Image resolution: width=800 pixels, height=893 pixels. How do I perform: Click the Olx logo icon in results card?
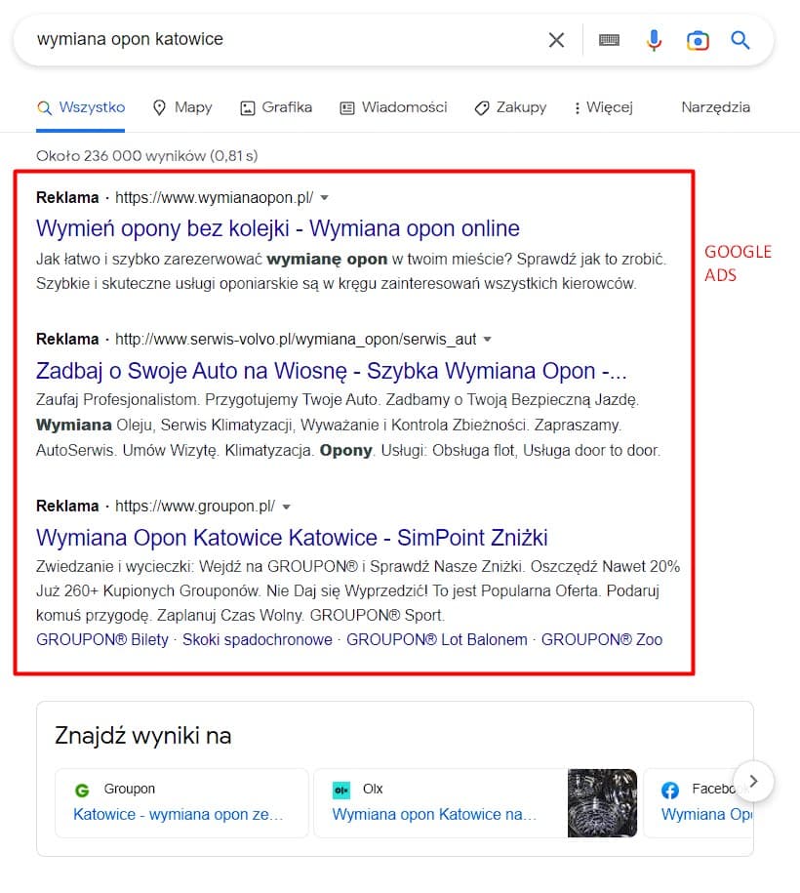[x=342, y=789]
